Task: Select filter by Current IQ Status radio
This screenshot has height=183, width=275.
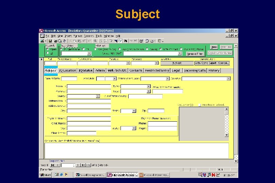Action: coord(181,49)
